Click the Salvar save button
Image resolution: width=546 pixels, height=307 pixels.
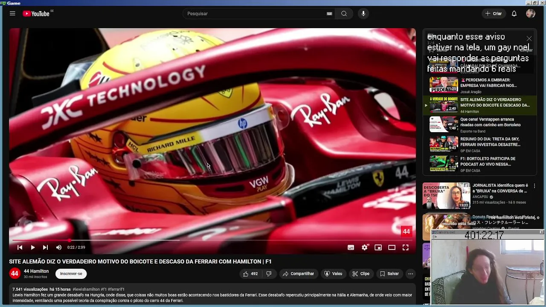(x=389, y=274)
